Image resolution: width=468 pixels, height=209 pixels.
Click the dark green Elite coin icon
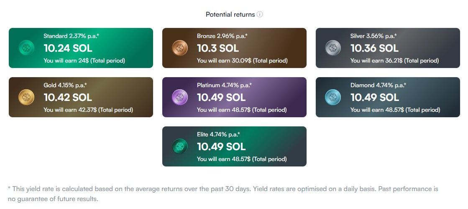click(180, 146)
